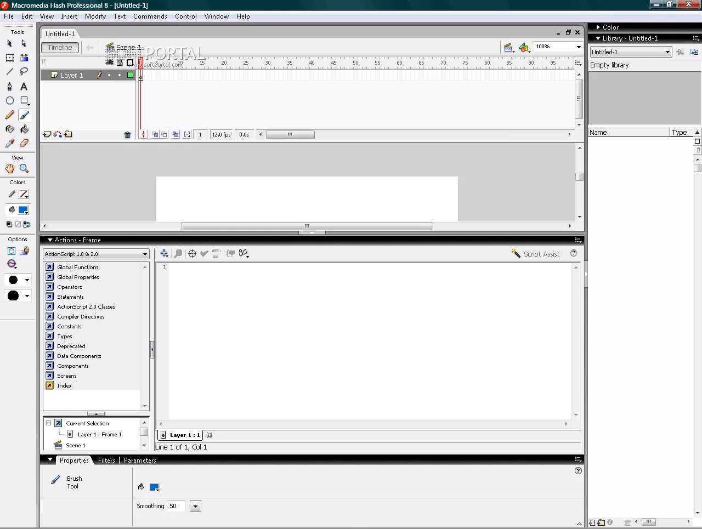Toggle Show/Hide All Layers eye icon
Screen dimensions: 702x529
click(109, 62)
